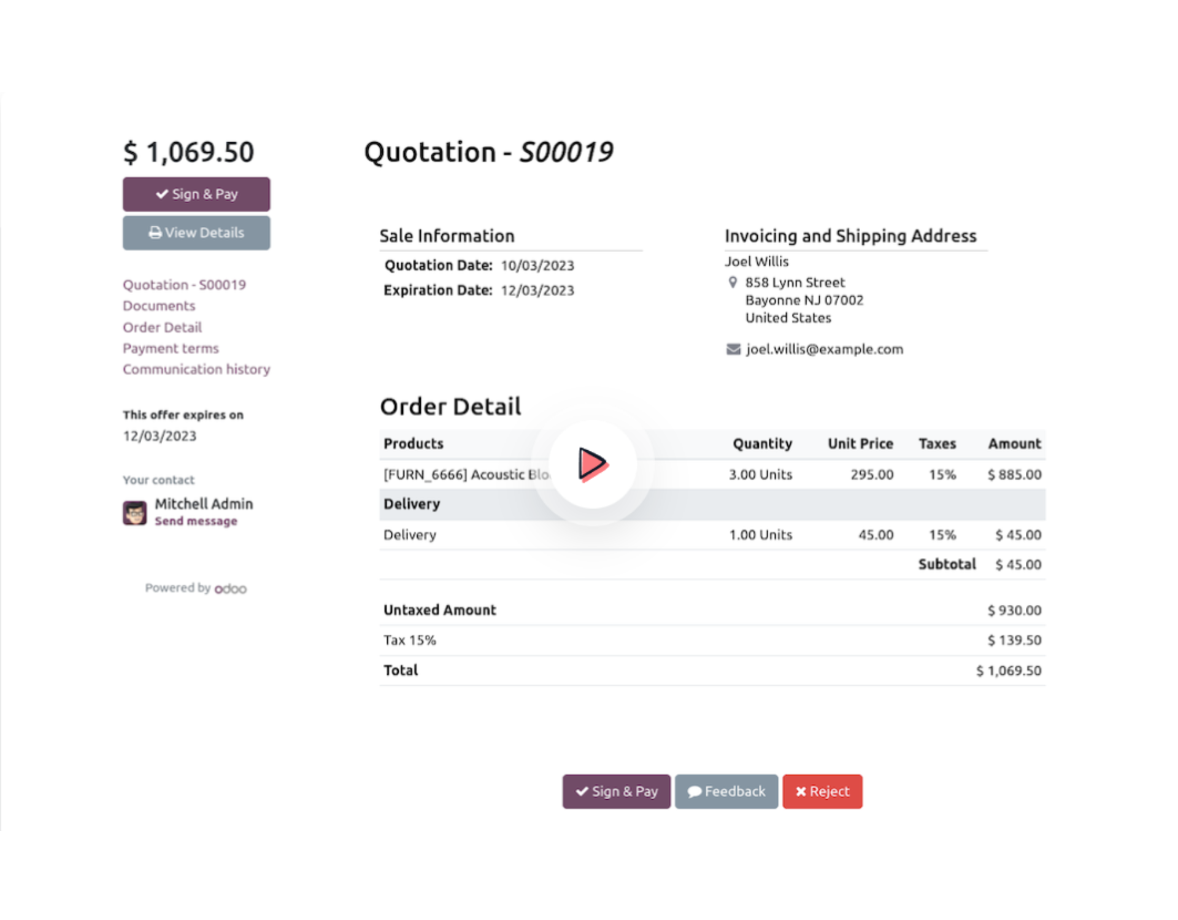Click the Send message link
Screen dimensions: 1178x920
(196, 521)
